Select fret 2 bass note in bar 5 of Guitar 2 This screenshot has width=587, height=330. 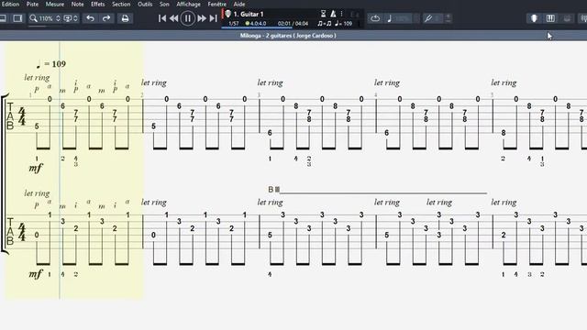(504, 235)
